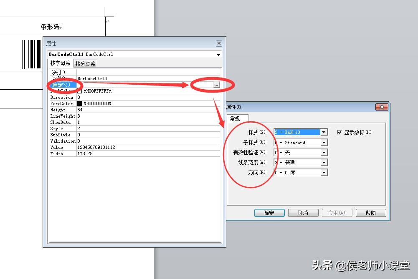
Task: Select the SubStyle property row
Action: pos(135,135)
